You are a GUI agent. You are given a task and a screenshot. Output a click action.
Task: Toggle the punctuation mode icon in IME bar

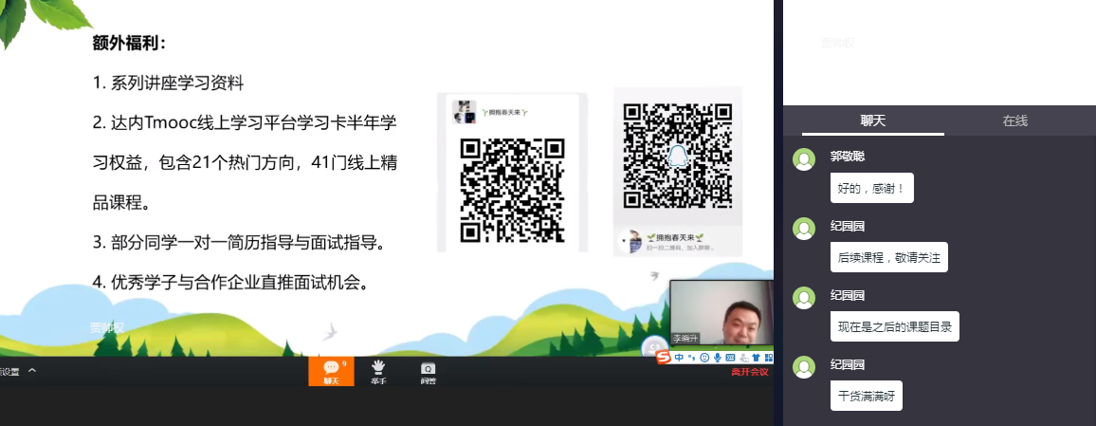692,358
